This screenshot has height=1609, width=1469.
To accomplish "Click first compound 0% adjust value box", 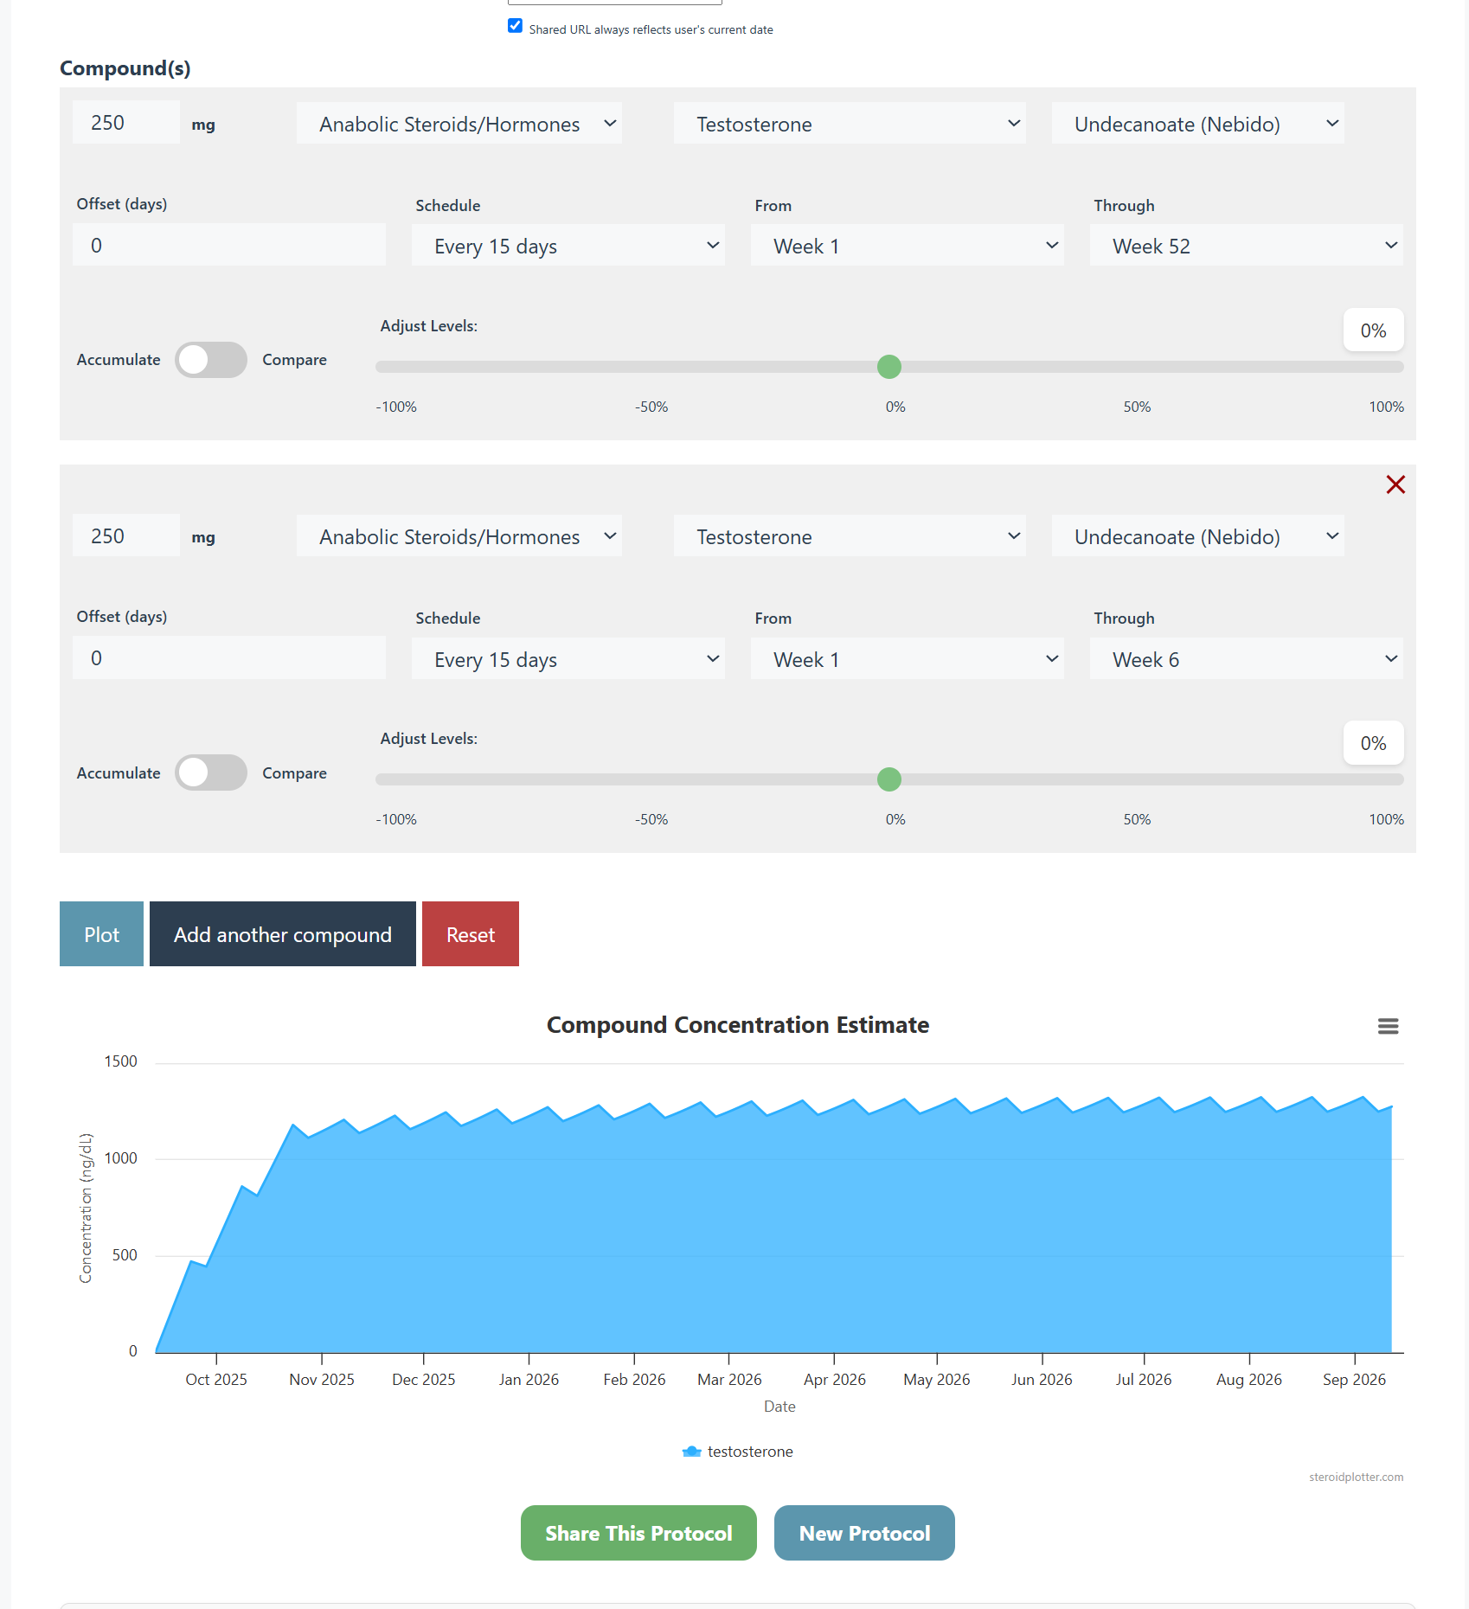I will click(1373, 330).
